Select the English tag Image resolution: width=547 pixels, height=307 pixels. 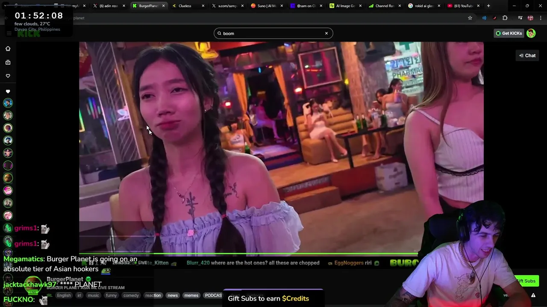64,295
